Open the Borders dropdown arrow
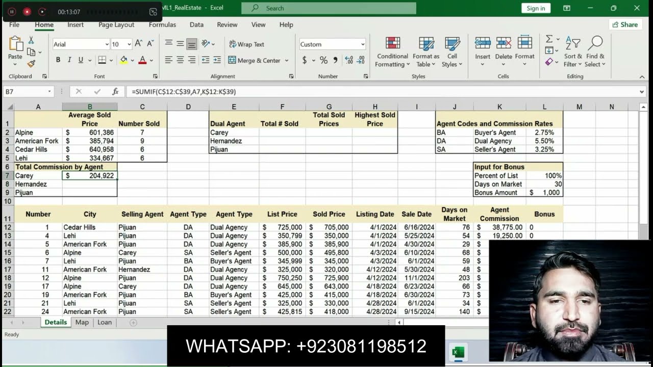653x367 pixels. pyautogui.click(x=112, y=61)
